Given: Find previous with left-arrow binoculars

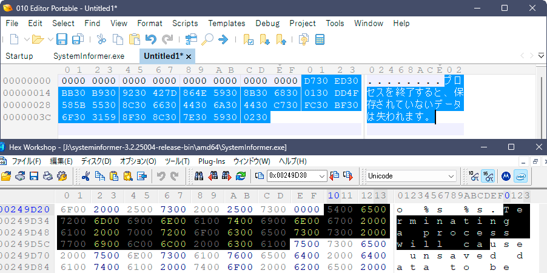Looking at the screenshot, I should [213, 176].
